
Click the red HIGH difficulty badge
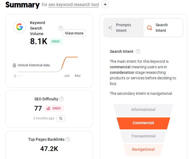coord(54,108)
